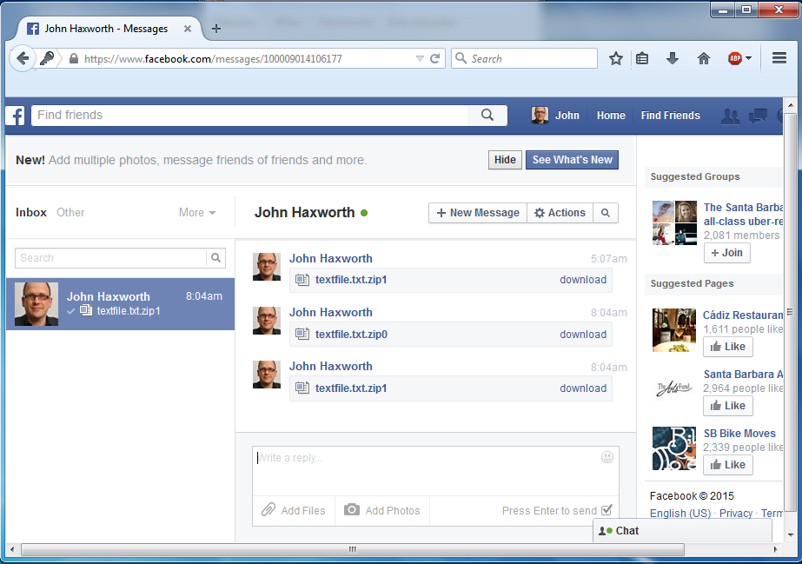Click the URL address field
The image size is (802, 564).
click(x=248, y=59)
